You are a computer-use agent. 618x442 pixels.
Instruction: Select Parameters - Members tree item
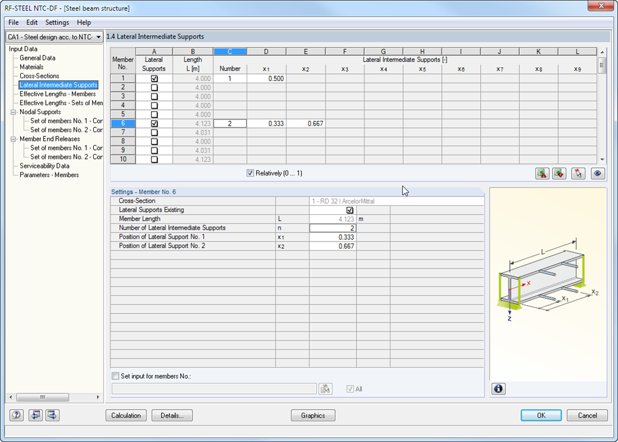coord(49,175)
